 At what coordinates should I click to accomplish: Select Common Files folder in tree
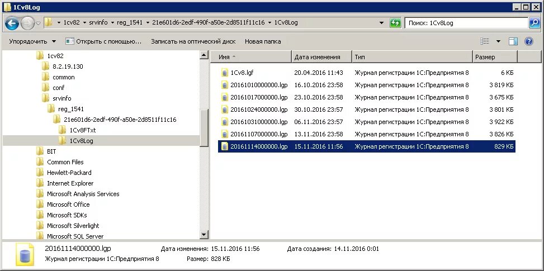point(65,162)
